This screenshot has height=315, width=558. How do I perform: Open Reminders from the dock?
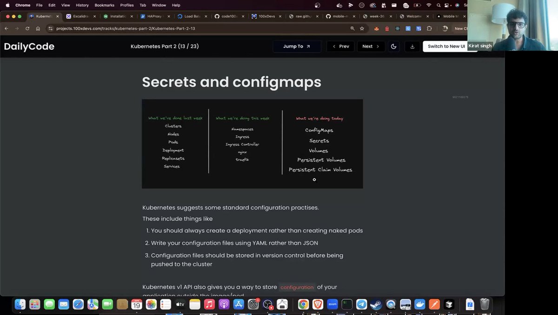click(x=166, y=304)
